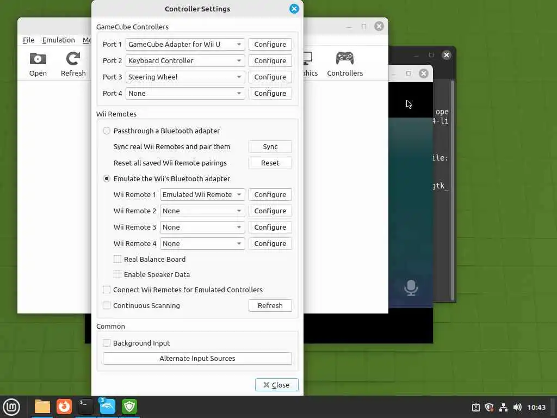Open Wii Remote 1 Emulated Wii Remote dropdown

click(x=202, y=195)
